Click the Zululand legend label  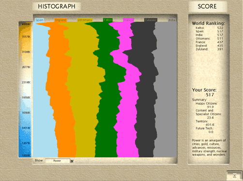151,20
